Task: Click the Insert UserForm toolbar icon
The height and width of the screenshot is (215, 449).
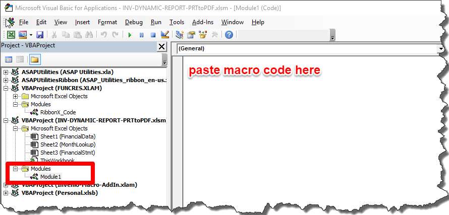Action: click(23, 35)
